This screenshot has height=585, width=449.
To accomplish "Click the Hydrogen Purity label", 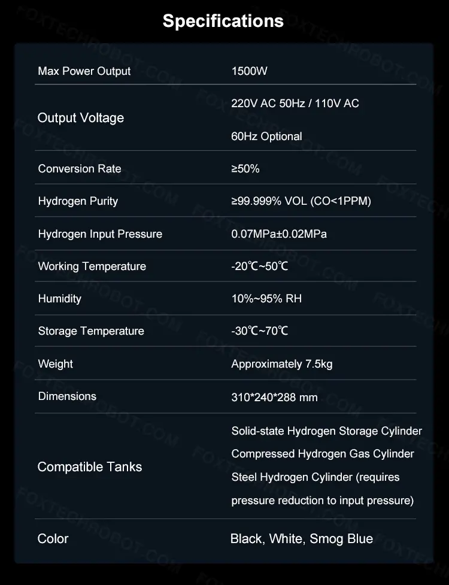I will coord(78,201).
